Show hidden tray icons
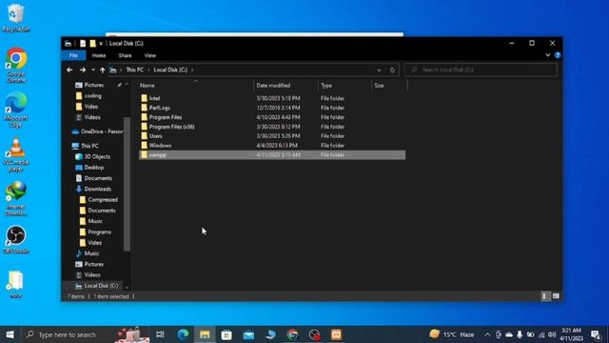Viewport: 609px width, 343px height. (x=487, y=334)
